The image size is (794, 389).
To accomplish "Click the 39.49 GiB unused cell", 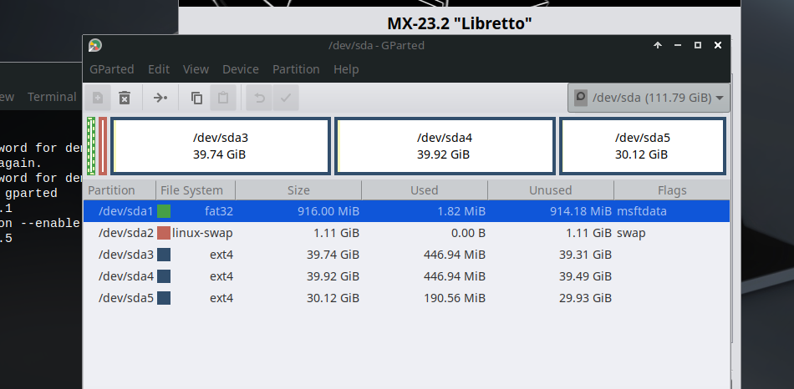I will 585,276.
